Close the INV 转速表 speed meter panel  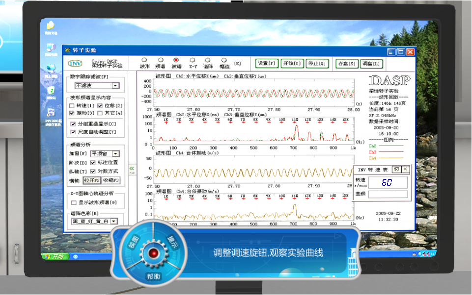[405, 169]
